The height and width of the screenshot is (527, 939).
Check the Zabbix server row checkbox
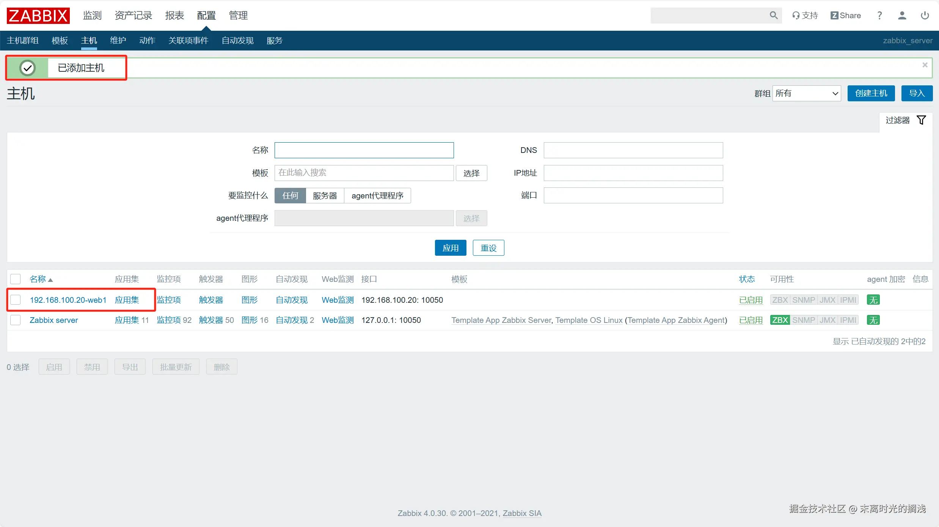pyautogui.click(x=16, y=320)
